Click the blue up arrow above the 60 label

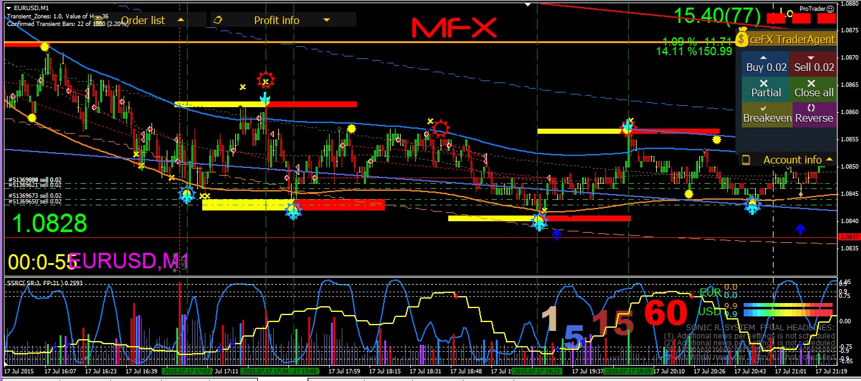[x=800, y=228]
